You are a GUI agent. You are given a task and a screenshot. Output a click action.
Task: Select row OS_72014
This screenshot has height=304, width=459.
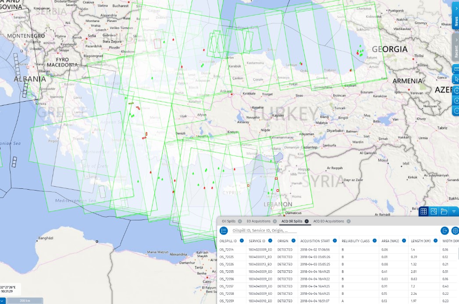pyautogui.click(x=338, y=250)
